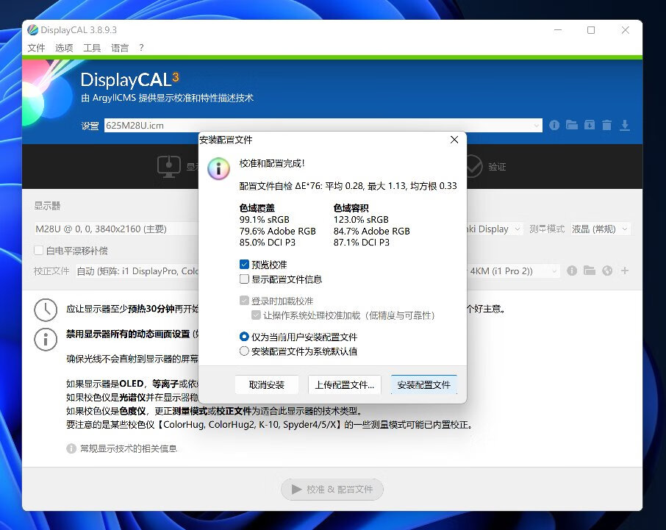This screenshot has width=666, height=530.
Task: Click the '校准和配置完成!' message text
Action: click(x=272, y=163)
